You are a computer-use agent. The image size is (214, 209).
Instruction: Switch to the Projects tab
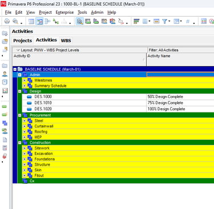(22, 41)
